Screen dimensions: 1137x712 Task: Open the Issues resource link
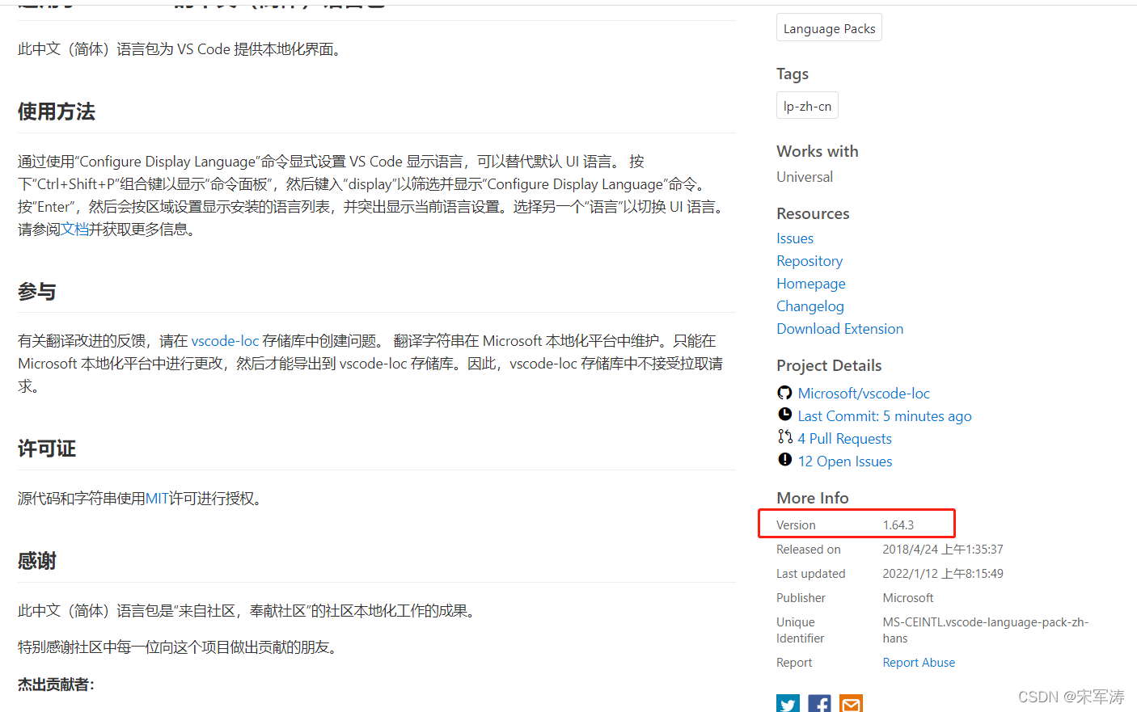[x=795, y=238]
